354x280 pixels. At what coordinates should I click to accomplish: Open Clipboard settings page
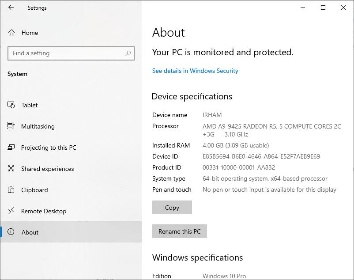pos(71,190)
